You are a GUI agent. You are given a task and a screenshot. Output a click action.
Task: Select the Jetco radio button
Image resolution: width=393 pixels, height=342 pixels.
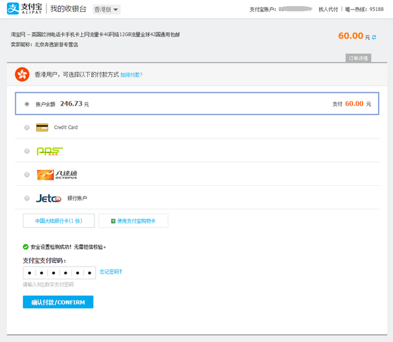27,198
